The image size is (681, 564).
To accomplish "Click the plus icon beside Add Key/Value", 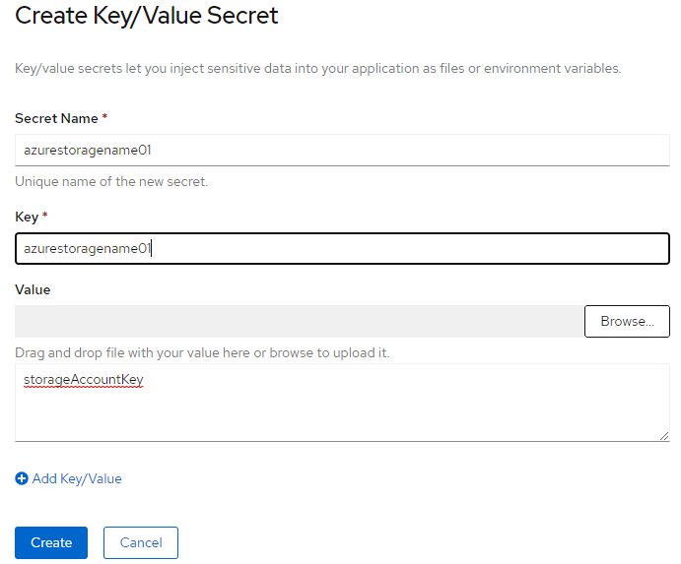I will click(22, 478).
